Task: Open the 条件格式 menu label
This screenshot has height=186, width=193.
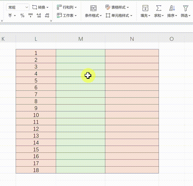Action: pos(93,16)
